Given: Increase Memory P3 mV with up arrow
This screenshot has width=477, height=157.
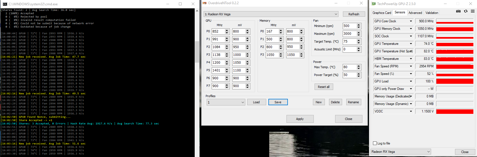Looking at the screenshot, I should [301, 53].
